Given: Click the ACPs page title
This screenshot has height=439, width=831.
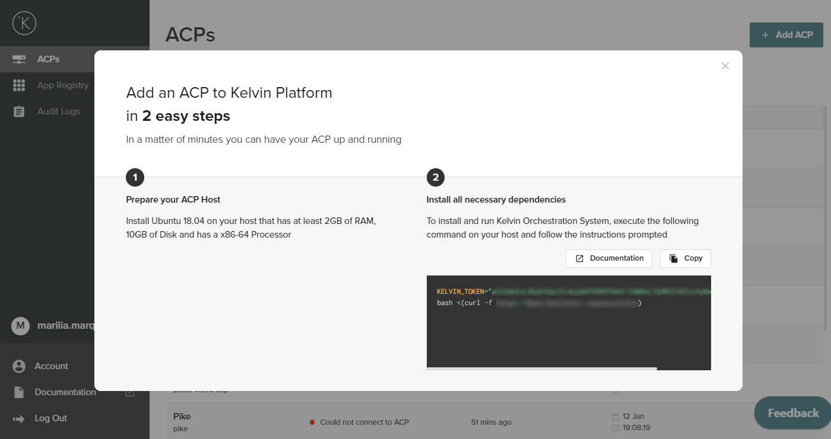Looking at the screenshot, I should click(x=191, y=35).
